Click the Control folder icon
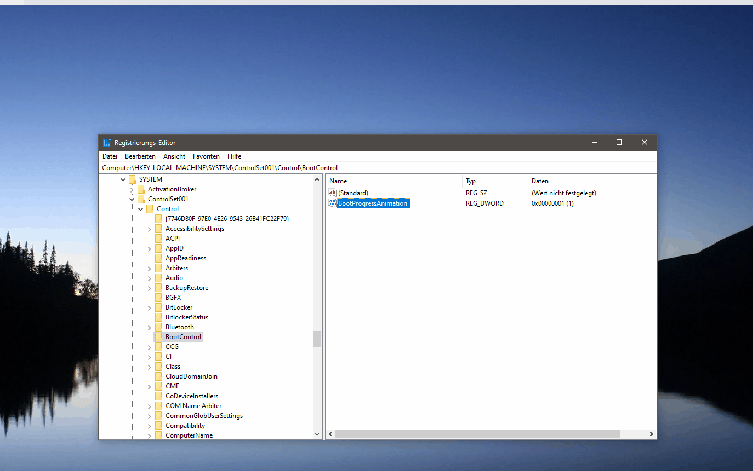 coord(150,209)
